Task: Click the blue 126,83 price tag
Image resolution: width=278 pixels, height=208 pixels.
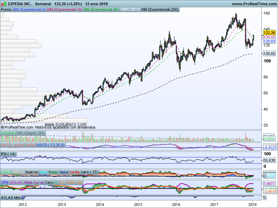Action: (x=269, y=41)
